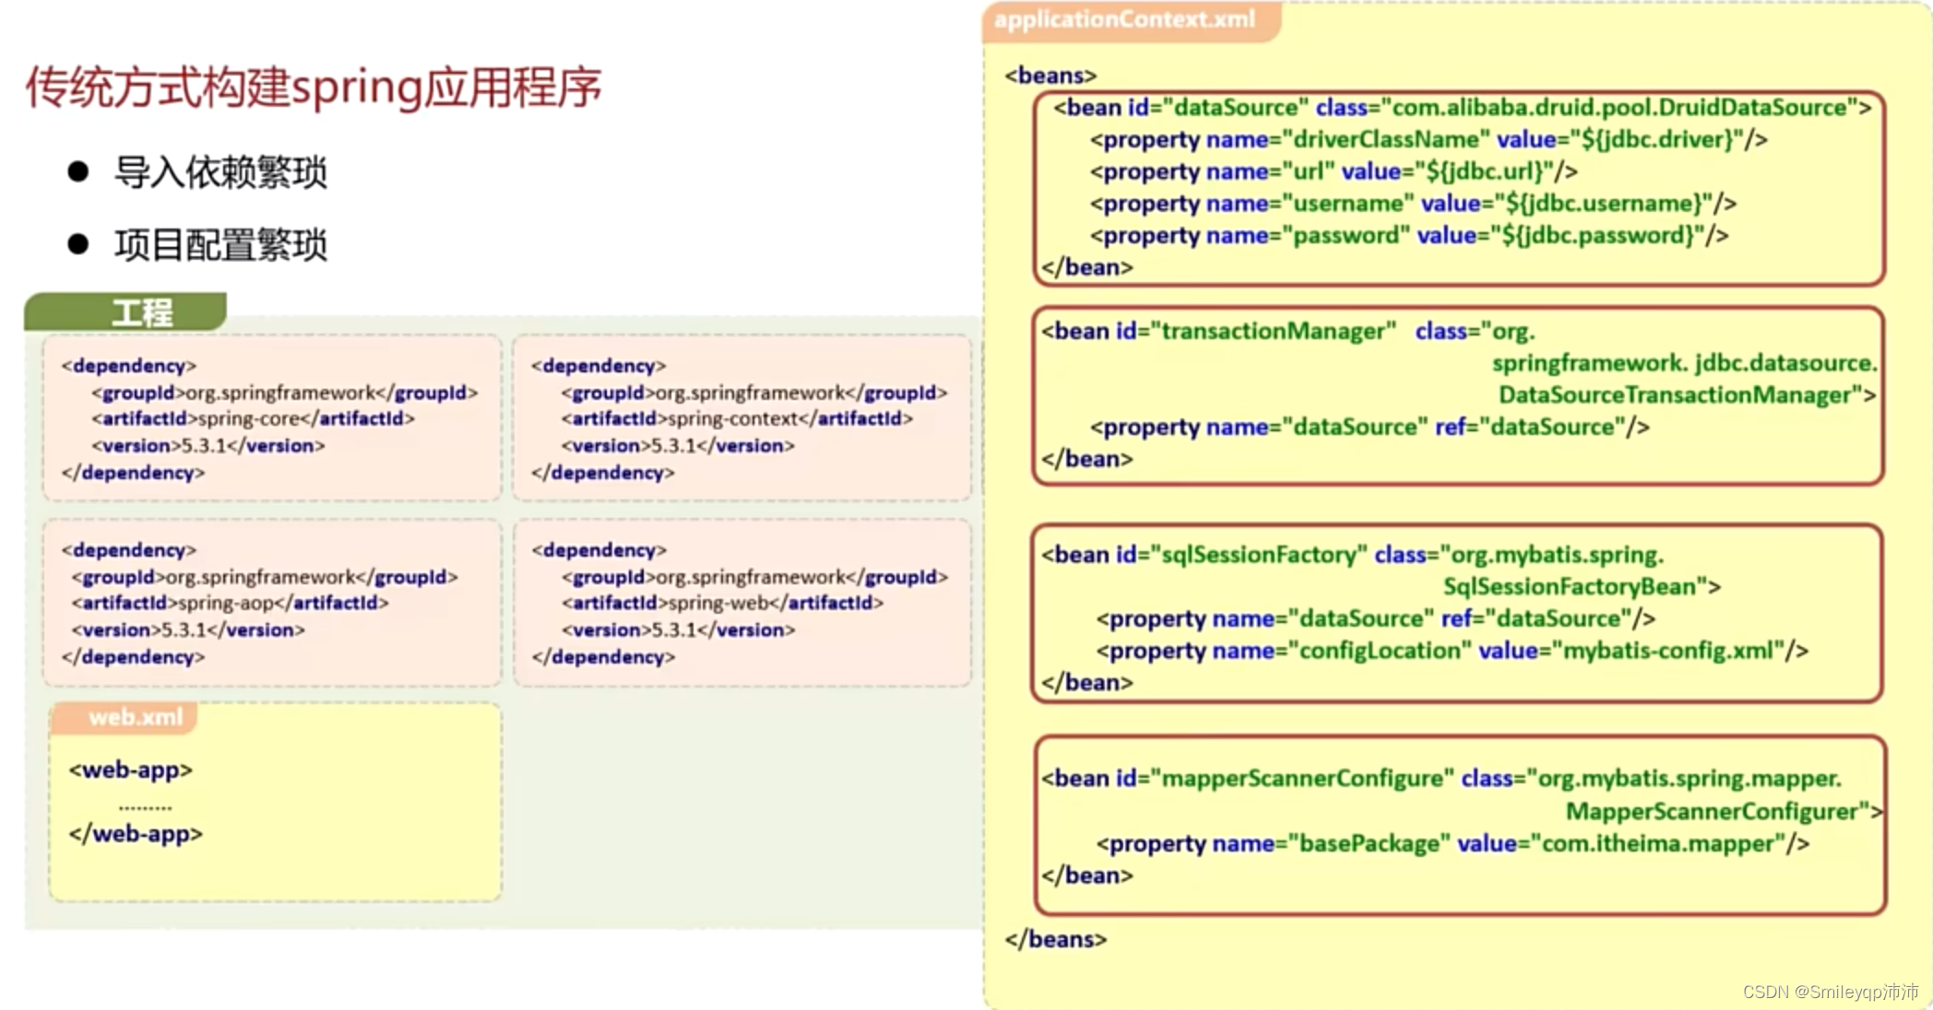Click the class name "DataSourceTransactionManager"

(1676, 395)
